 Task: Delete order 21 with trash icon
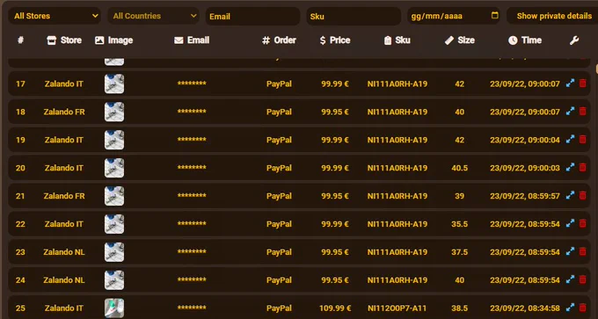pyautogui.click(x=582, y=195)
